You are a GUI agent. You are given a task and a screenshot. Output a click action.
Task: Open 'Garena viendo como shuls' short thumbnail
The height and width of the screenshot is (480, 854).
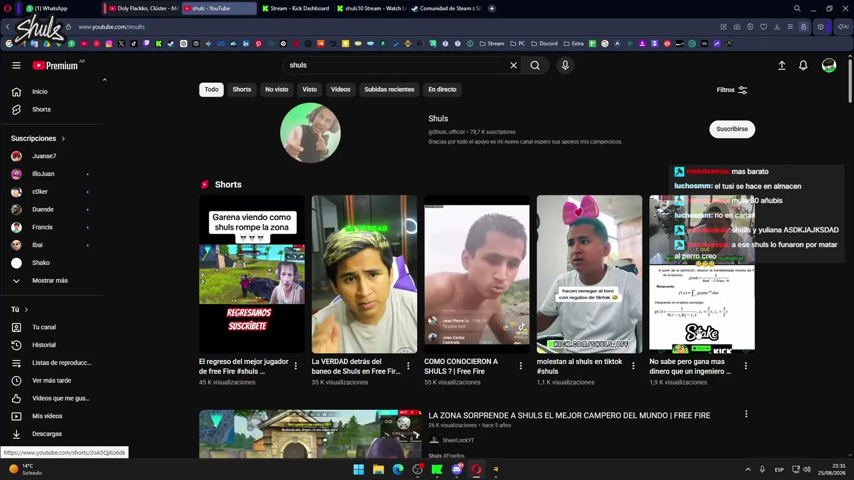tap(252, 274)
